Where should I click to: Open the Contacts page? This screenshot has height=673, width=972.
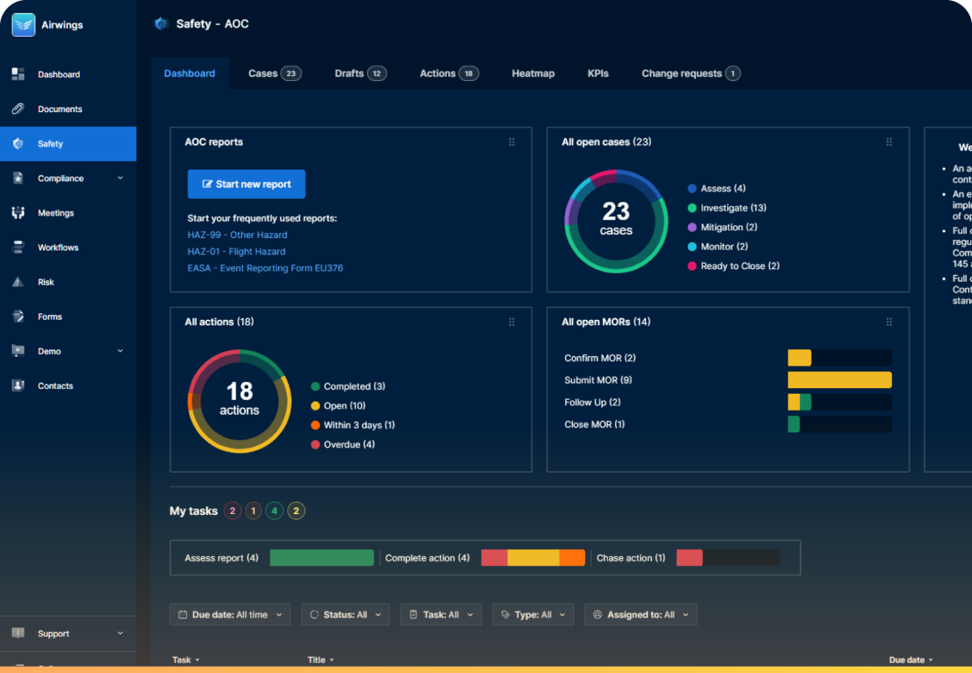pyautogui.click(x=55, y=386)
